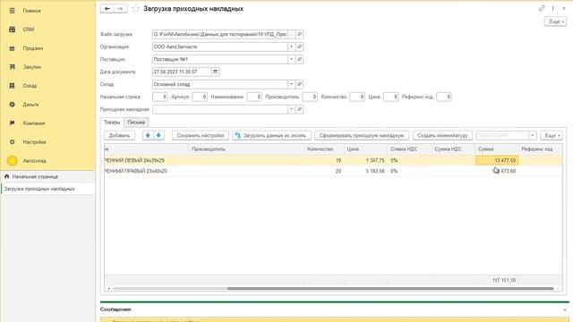Focus the Начальная строка number field
Image resolution: width=573 pixels, height=322 pixels.
pyautogui.click(x=160, y=97)
